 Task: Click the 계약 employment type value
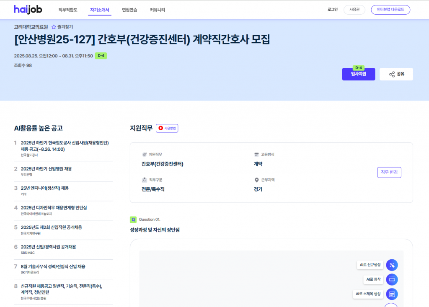[258, 164]
